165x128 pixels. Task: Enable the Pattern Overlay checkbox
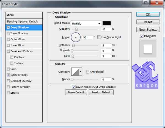pyautogui.click(x=8, y=87)
